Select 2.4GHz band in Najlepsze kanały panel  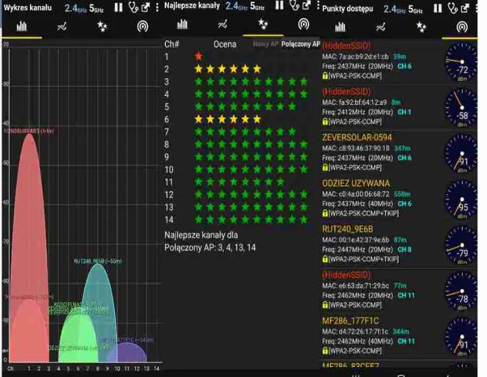click(235, 6)
